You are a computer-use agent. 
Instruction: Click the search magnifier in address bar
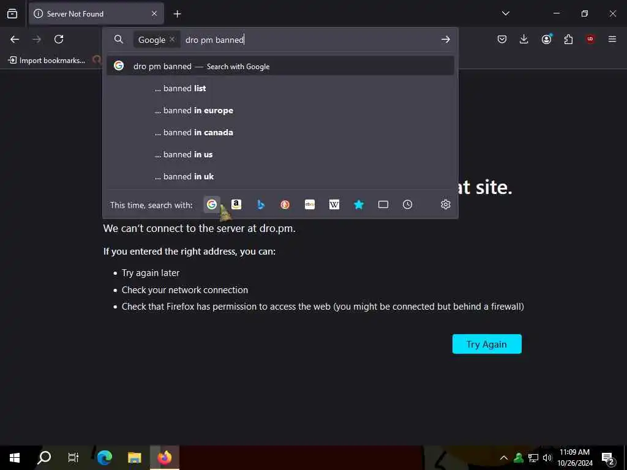118,39
